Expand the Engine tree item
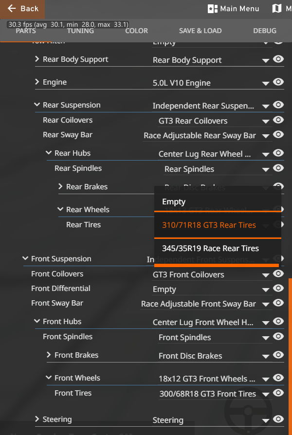 point(37,82)
